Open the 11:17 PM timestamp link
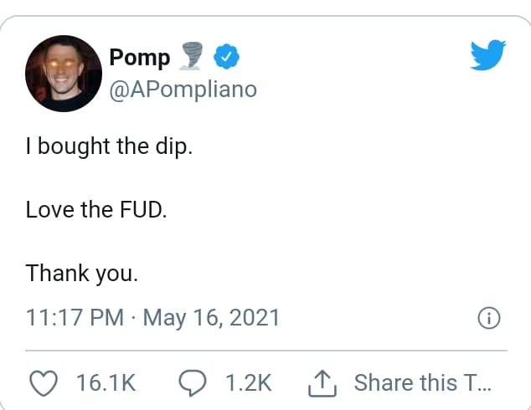The width and height of the screenshot is (531, 410). pos(75,318)
